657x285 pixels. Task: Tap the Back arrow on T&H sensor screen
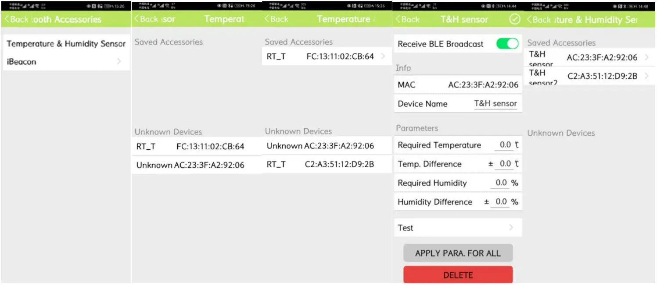point(399,19)
